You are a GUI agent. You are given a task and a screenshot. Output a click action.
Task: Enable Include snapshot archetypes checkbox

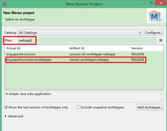79,107
